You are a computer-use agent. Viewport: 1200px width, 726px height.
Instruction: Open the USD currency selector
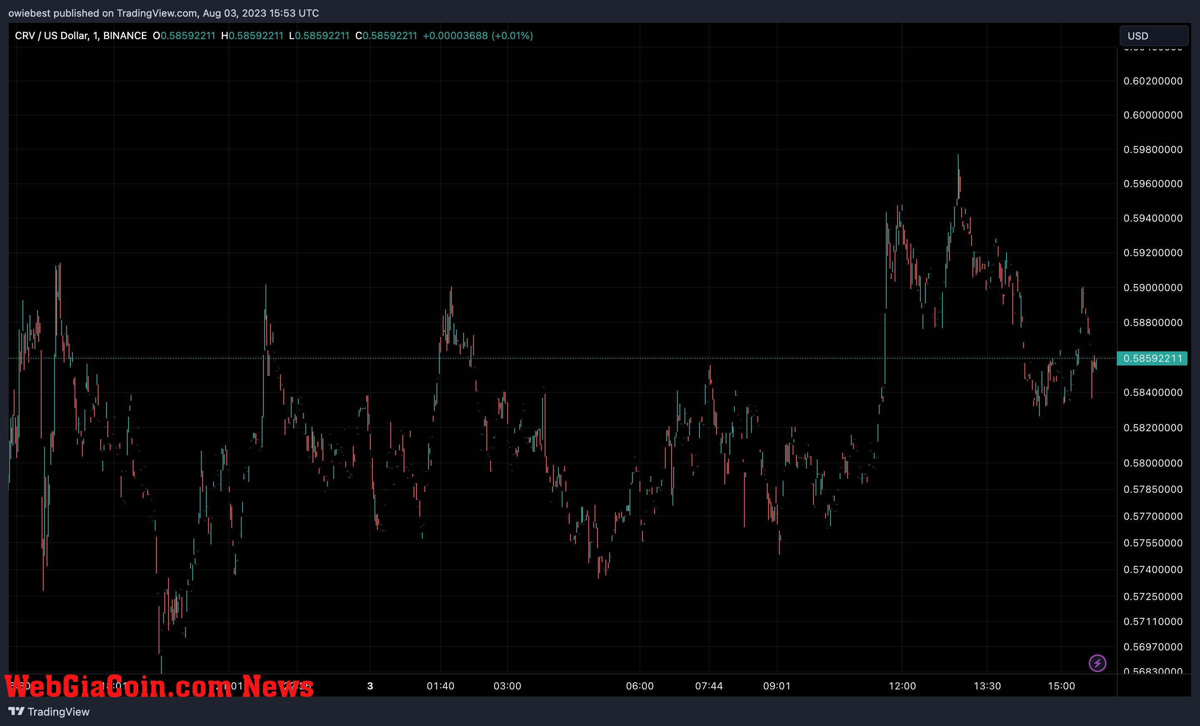tap(1154, 36)
